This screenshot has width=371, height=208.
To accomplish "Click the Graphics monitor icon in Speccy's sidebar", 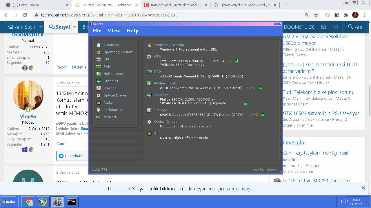I will click(99, 81).
